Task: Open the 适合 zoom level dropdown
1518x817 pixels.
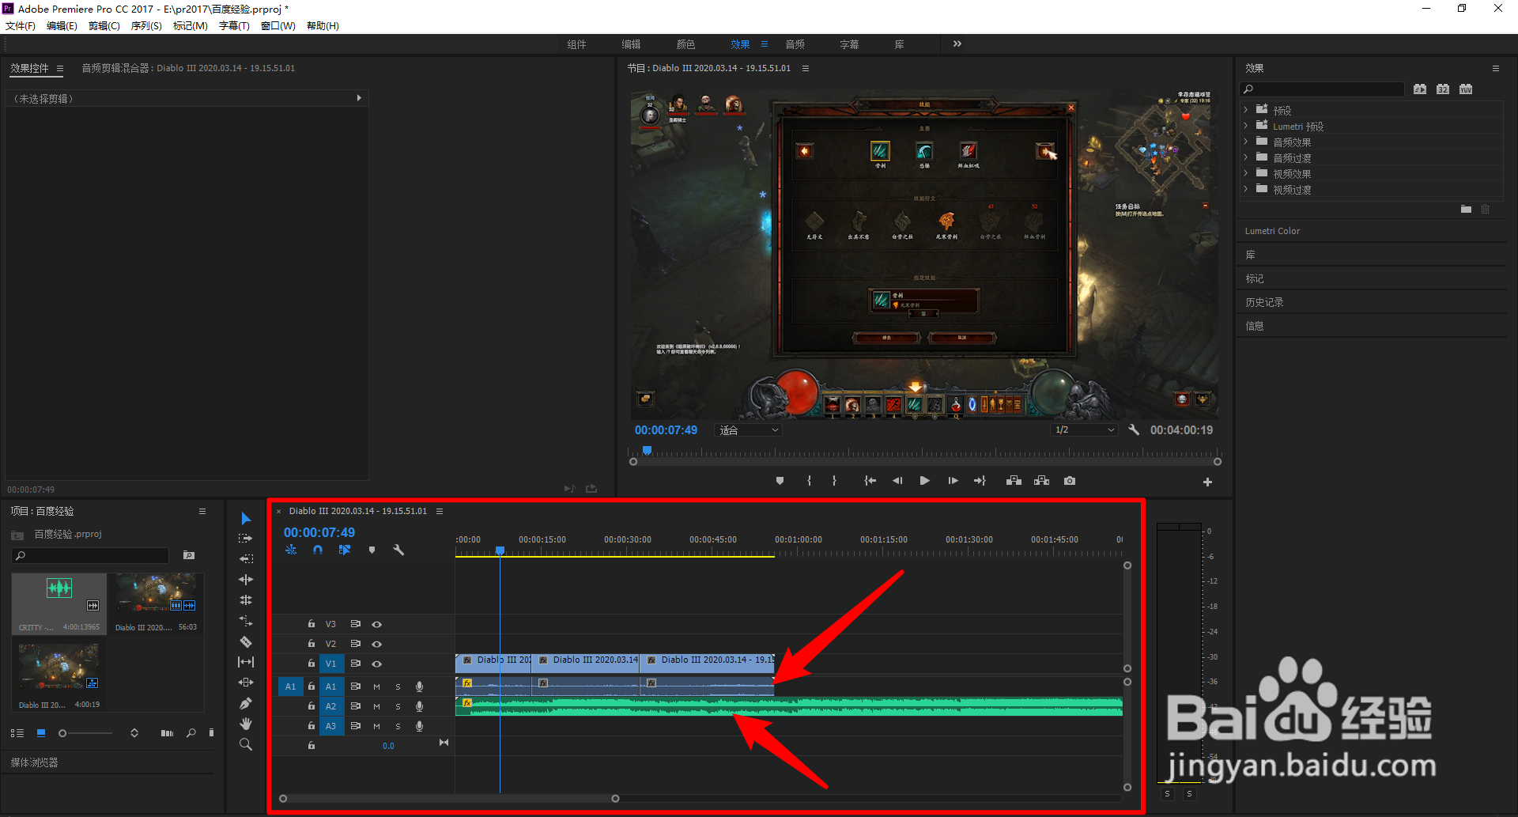Action: pos(748,430)
